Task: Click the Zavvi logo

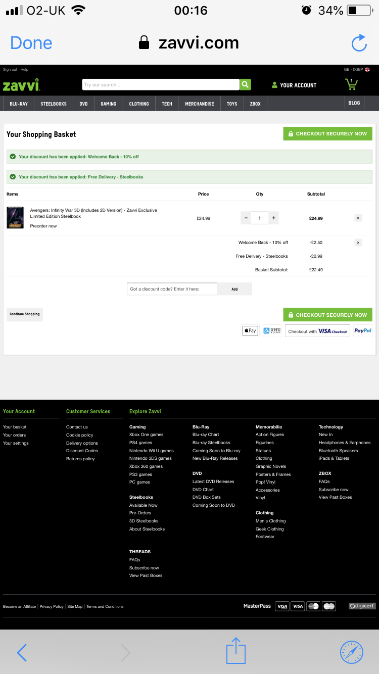Action: [x=21, y=85]
